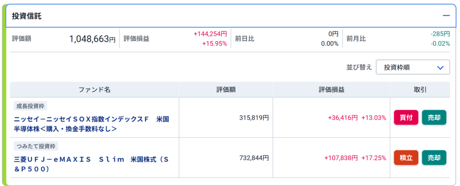Click the 成長投資枠 tag label
Screen dimensions: 460x186
30,106
